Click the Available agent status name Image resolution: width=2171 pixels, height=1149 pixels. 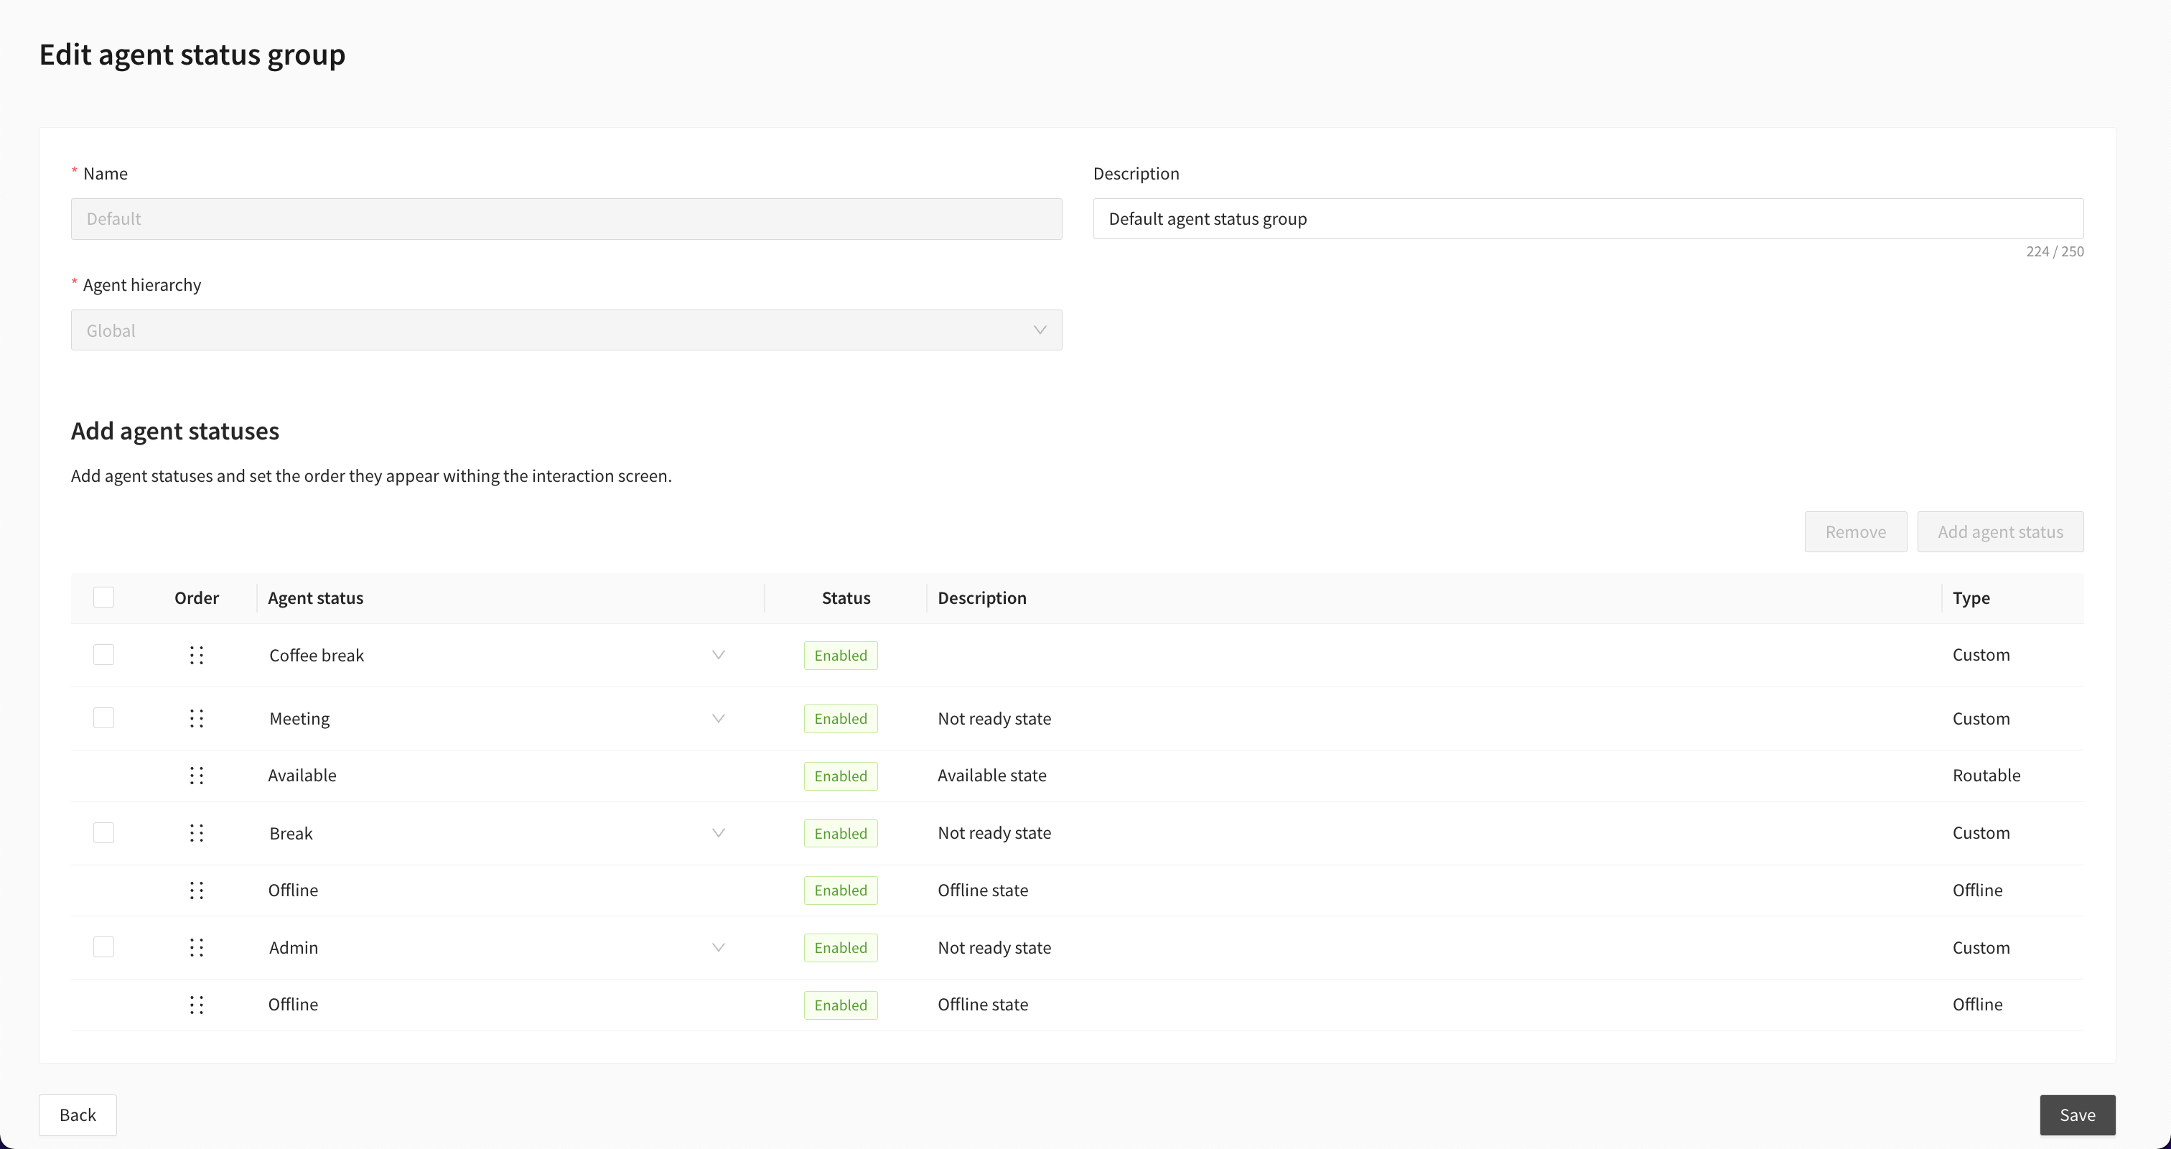302,775
